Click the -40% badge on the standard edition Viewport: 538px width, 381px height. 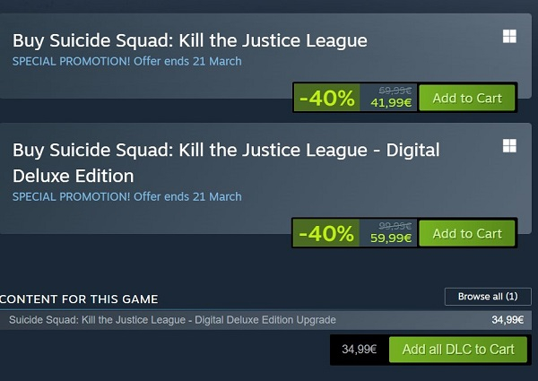point(326,98)
